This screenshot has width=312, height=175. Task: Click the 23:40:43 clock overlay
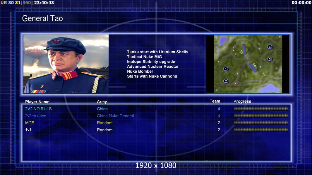click(x=44, y=3)
